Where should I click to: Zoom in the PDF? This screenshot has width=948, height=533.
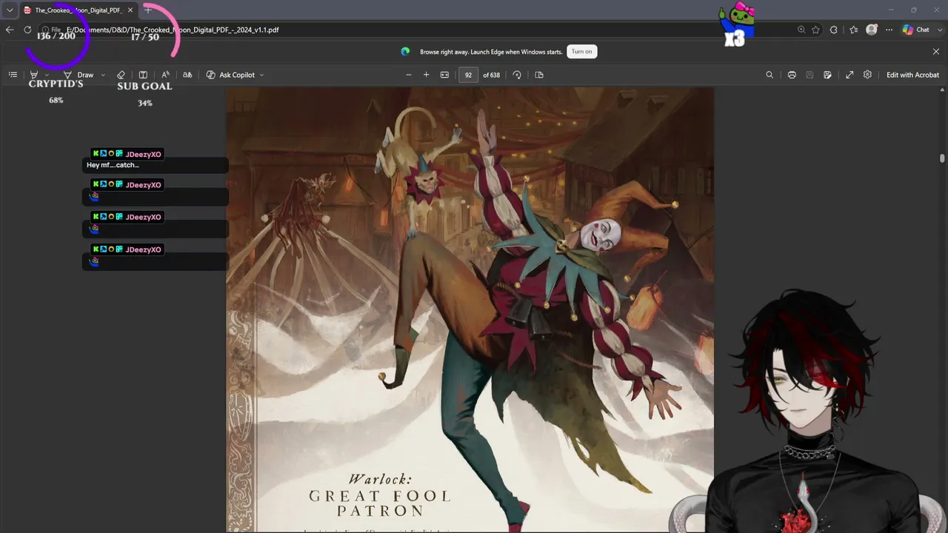click(x=426, y=75)
